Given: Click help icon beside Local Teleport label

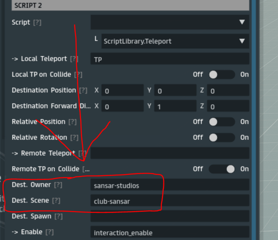Looking at the screenshot, I should [74, 59].
